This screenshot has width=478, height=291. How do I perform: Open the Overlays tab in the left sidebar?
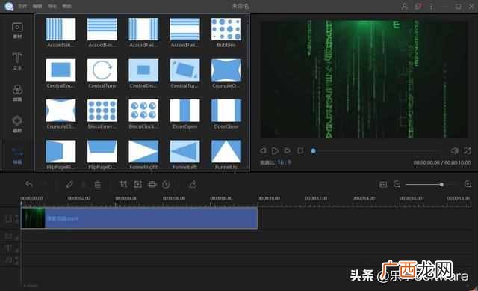point(17,124)
